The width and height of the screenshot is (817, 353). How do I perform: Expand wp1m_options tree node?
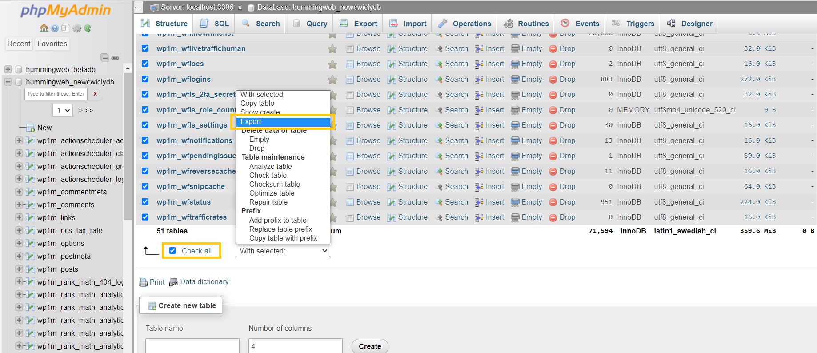(19, 243)
